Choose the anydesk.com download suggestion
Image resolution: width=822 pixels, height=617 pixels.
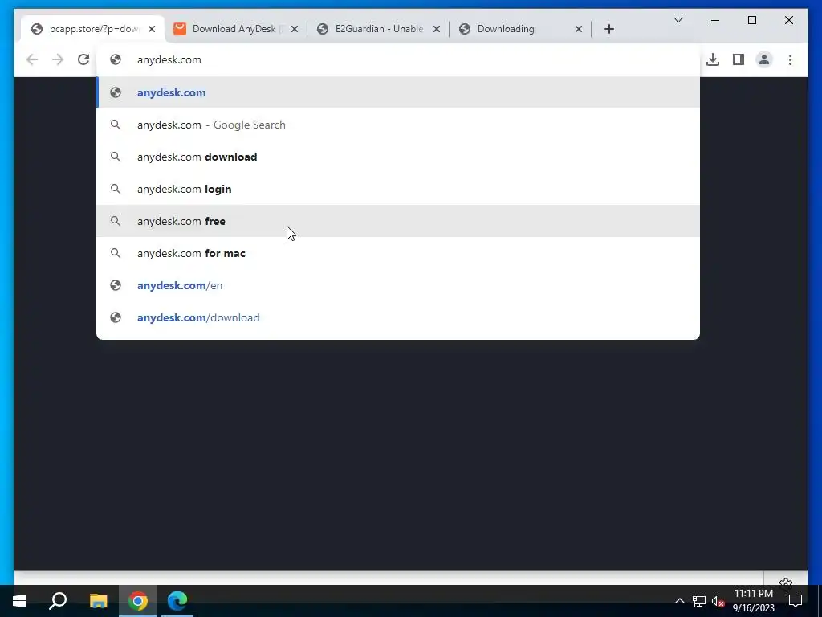398,157
